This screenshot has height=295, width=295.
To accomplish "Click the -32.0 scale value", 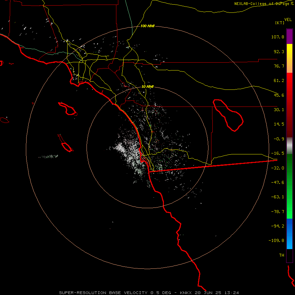I will (x=278, y=168).
